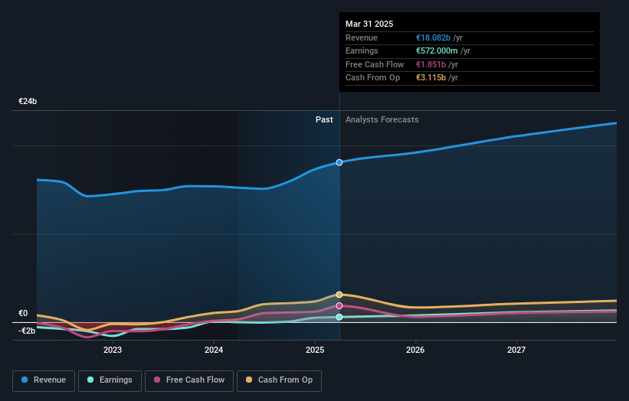Click the €24b y-axis label

[28, 101]
